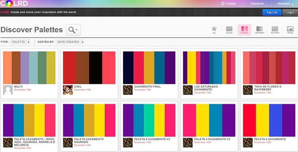Viewport: 298px width, 152px height.
Task: Open PALETA 5 CASAMENTO V2 link
Action: (x=152, y=139)
